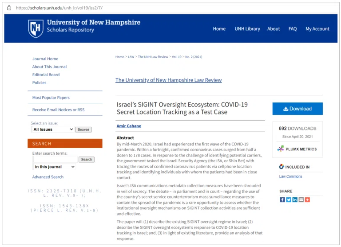Viewport: 341px width, 247px height.
Task: Open About This Journal link
Action: [x=49, y=67]
